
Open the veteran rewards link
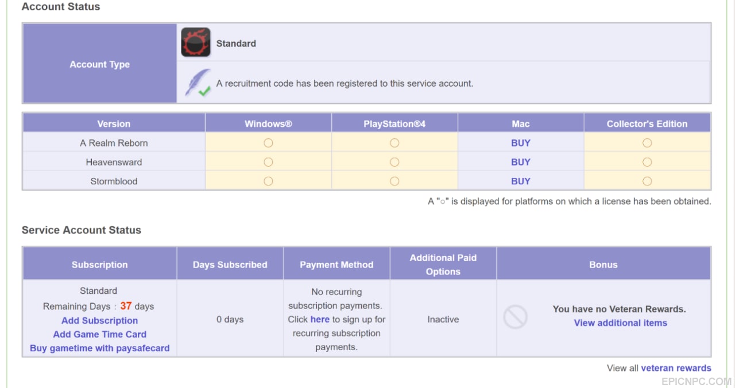click(676, 368)
